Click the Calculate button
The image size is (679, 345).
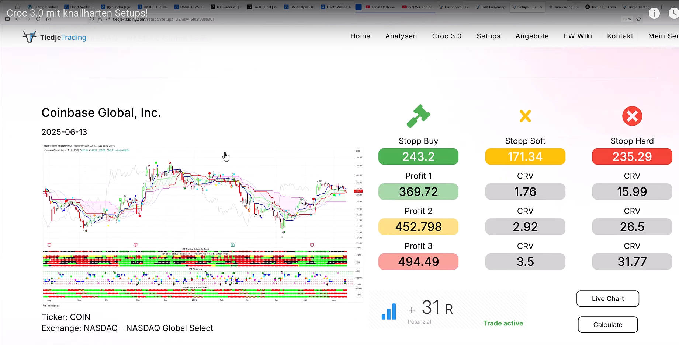(x=607, y=325)
